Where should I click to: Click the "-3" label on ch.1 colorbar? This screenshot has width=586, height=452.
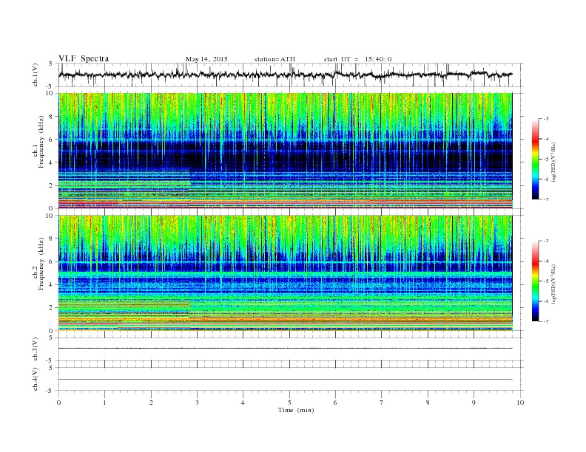click(546, 119)
